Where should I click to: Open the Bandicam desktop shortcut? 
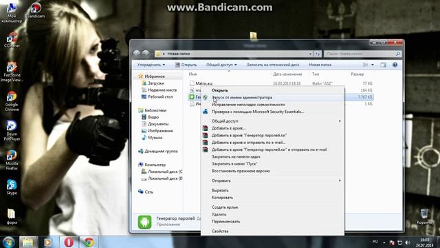[36, 10]
